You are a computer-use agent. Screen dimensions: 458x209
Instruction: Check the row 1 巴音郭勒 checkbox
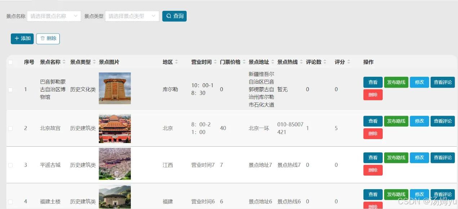coord(10,89)
